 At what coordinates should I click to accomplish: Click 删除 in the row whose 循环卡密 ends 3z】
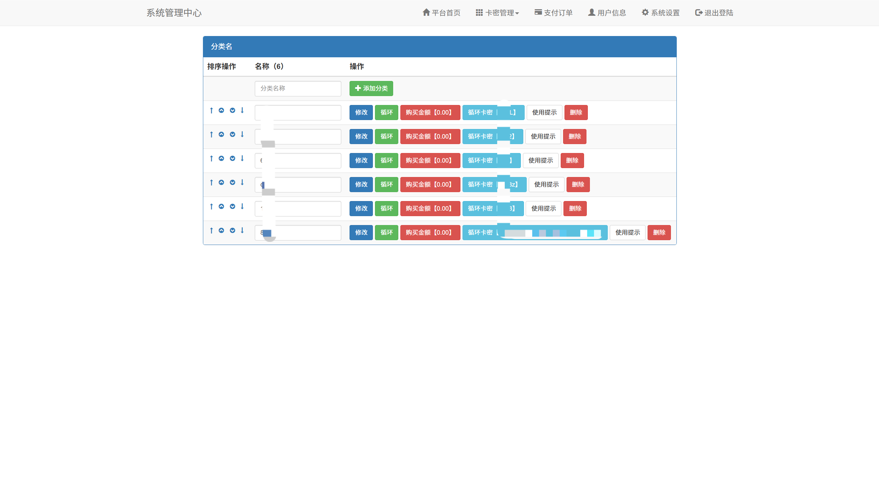coord(578,185)
